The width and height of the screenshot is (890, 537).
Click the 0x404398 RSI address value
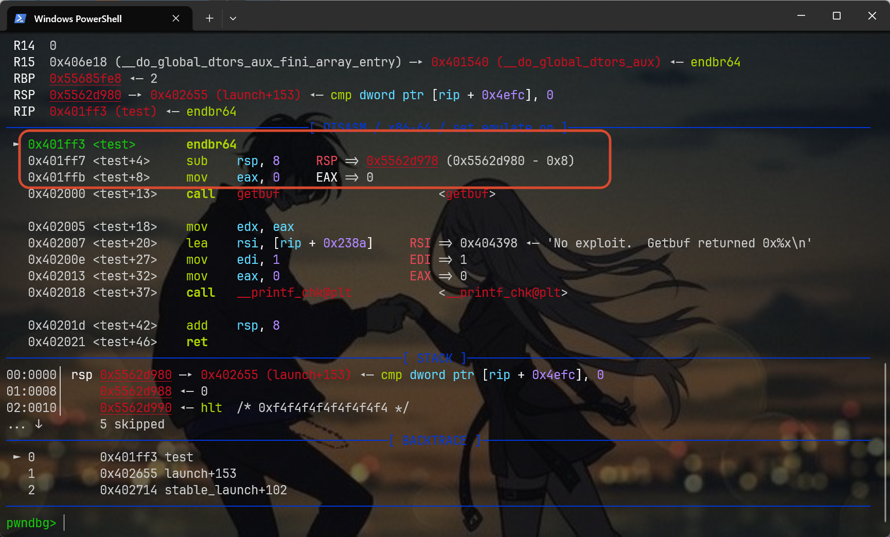point(489,243)
